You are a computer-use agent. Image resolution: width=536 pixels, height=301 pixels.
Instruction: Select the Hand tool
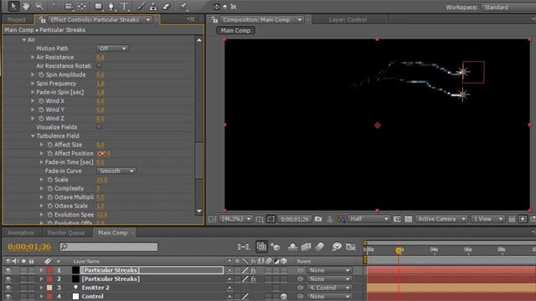[x=26, y=6]
